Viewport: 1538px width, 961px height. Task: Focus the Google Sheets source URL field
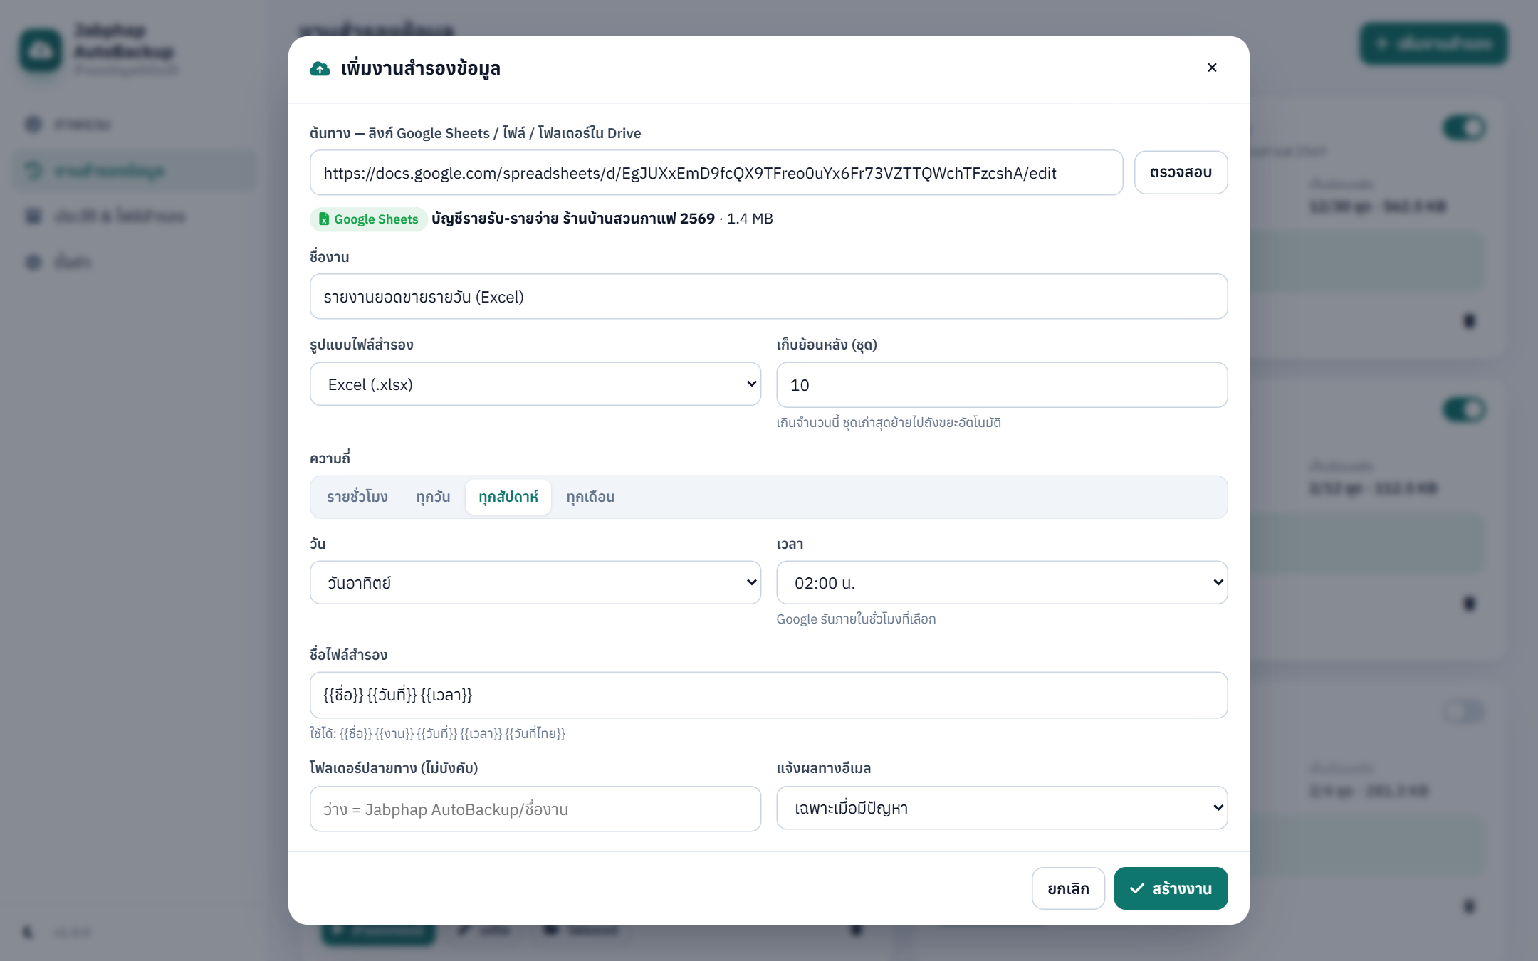click(x=716, y=172)
